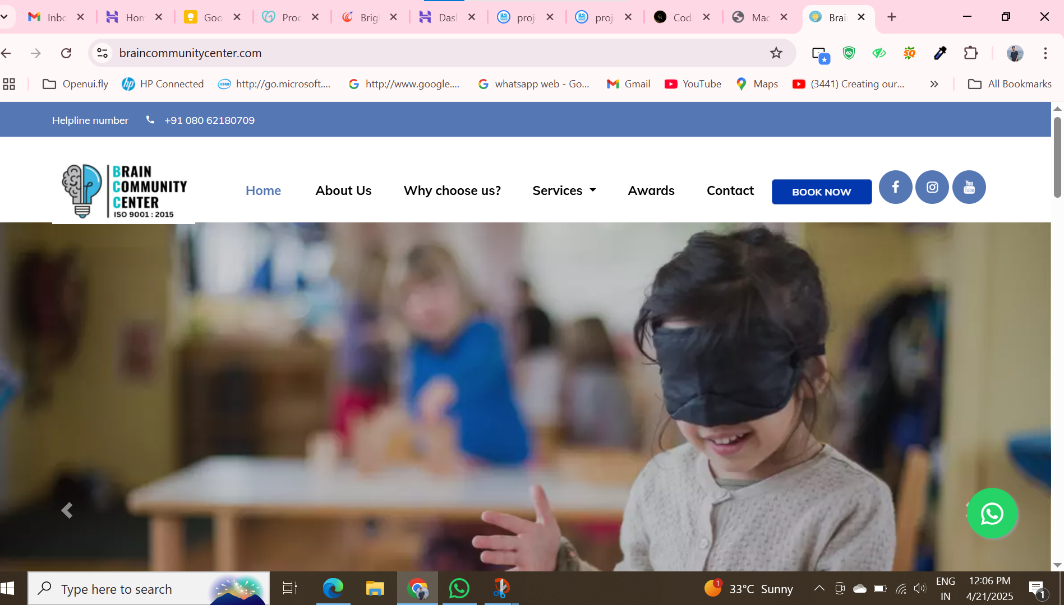This screenshot has height=605, width=1064.
Task: Bookmark this page with star icon
Action: click(x=776, y=53)
